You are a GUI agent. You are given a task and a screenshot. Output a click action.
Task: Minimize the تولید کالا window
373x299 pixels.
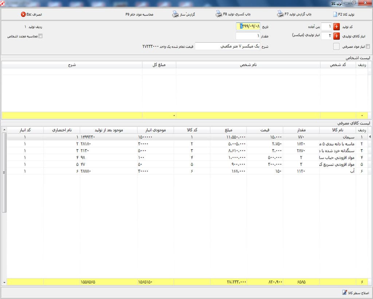347,3
